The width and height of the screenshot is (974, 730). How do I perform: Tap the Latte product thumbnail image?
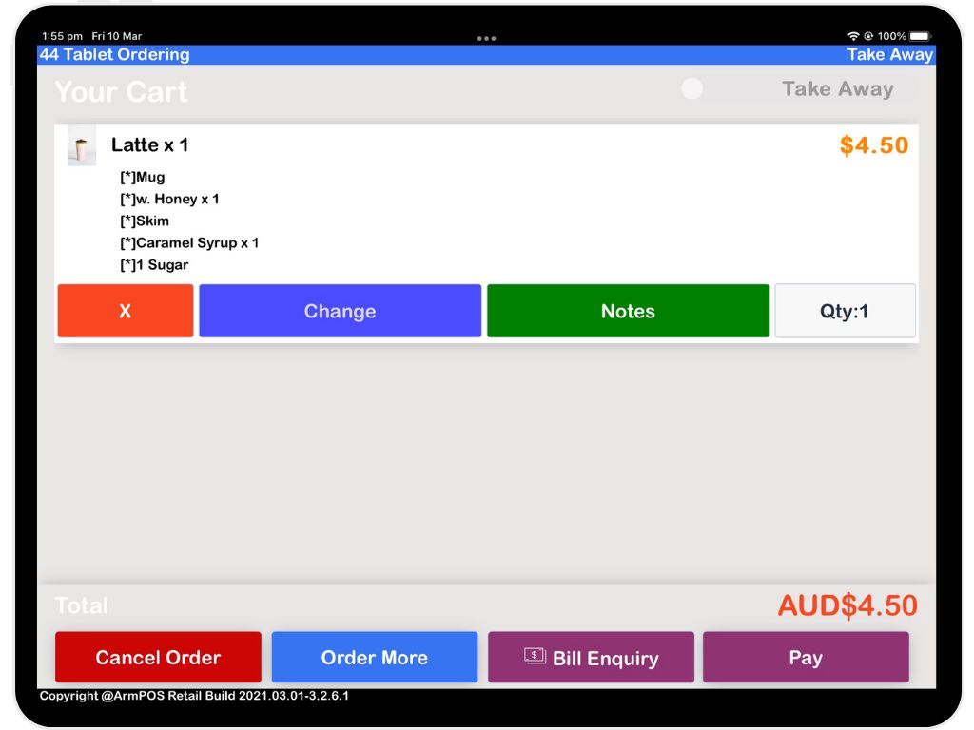[82, 147]
